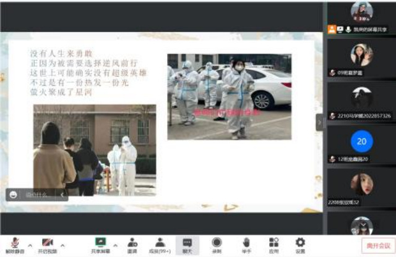Select the partially visible bottom participant avatar
Screen dimensions: 396x257
(361, 225)
